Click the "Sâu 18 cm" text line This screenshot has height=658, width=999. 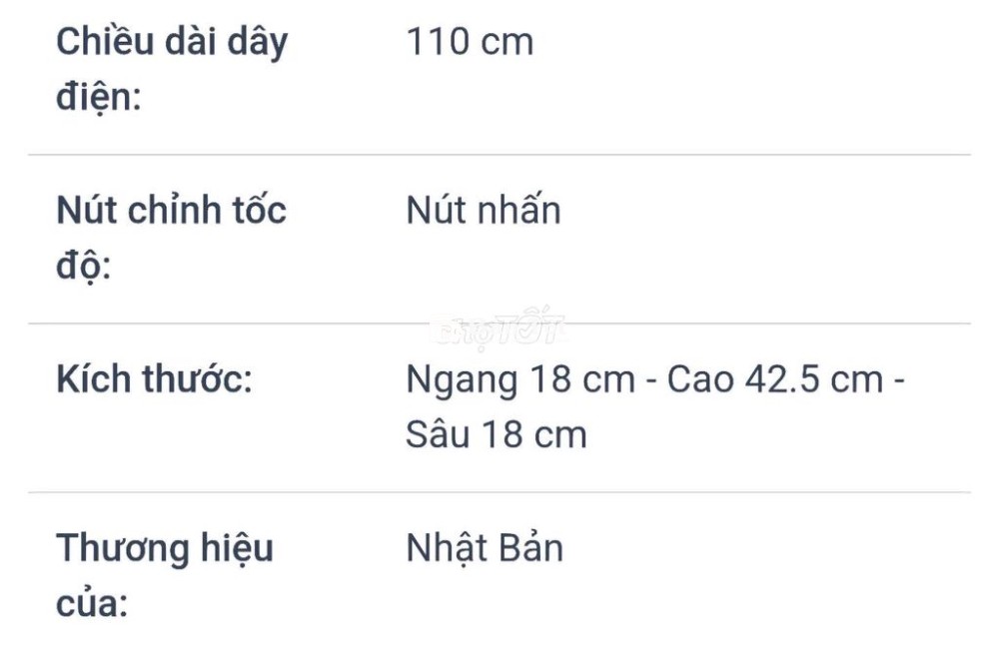497,435
